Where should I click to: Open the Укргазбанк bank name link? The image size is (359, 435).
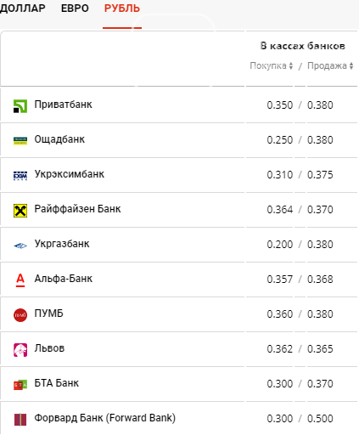(x=62, y=244)
